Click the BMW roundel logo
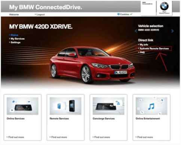This screenshot has width=181, height=145. pos(164,6)
